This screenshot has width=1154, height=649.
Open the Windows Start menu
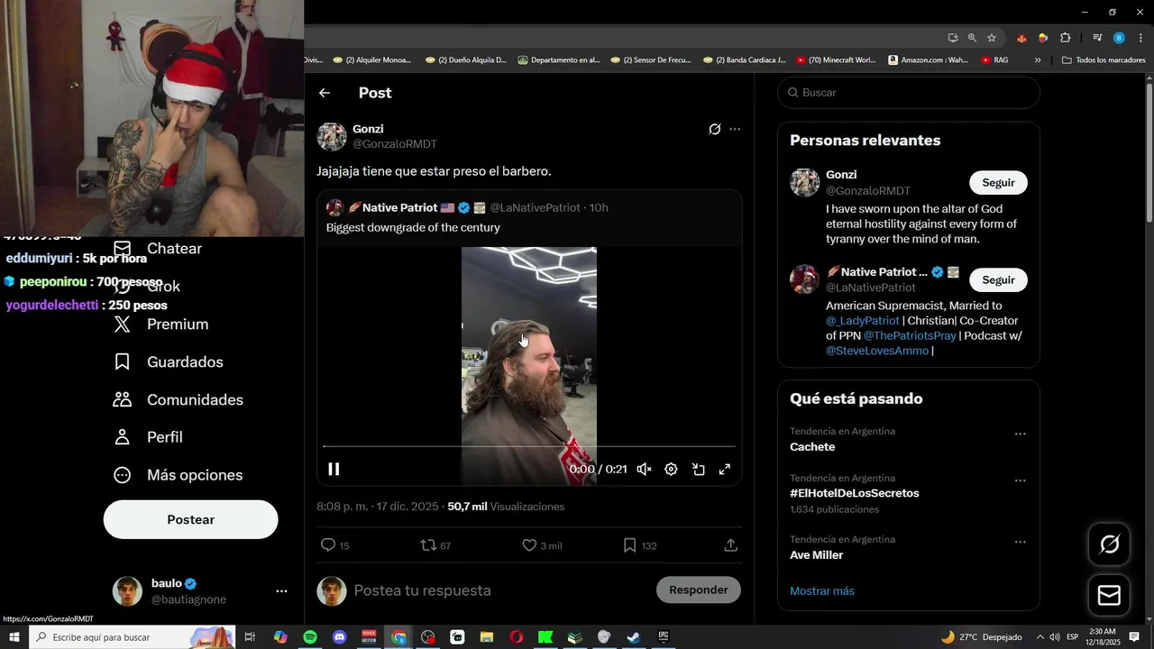click(14, 637)
